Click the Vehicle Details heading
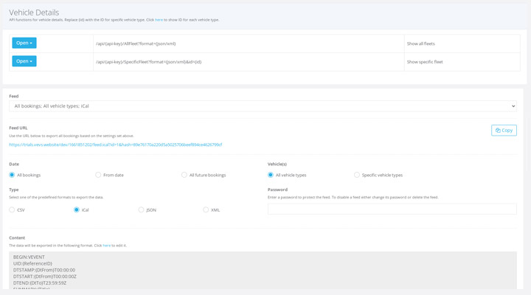 [34, 13]
